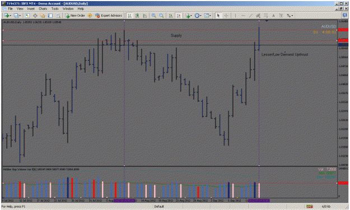Viewport: 350px width, 210px height.
Task: Zoom in on the chart
Action: pos(154,16)
